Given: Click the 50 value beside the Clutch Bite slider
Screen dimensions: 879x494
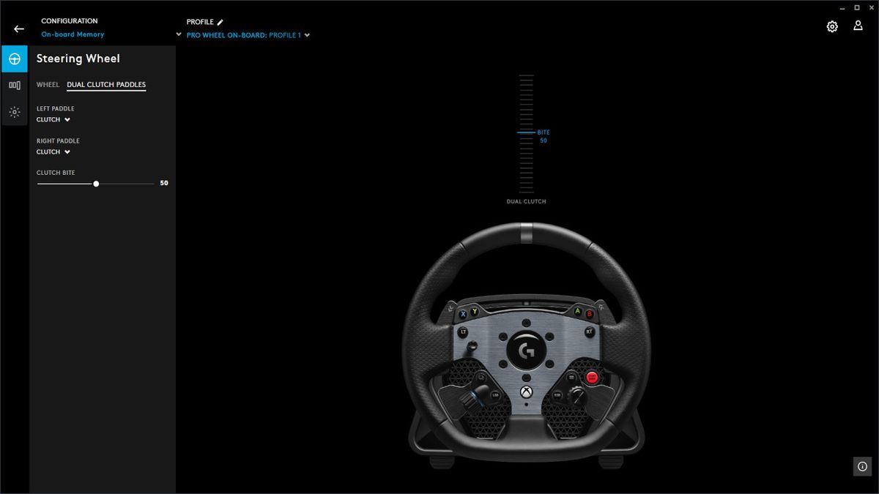Looking at the screenshot, I should 164,183.
